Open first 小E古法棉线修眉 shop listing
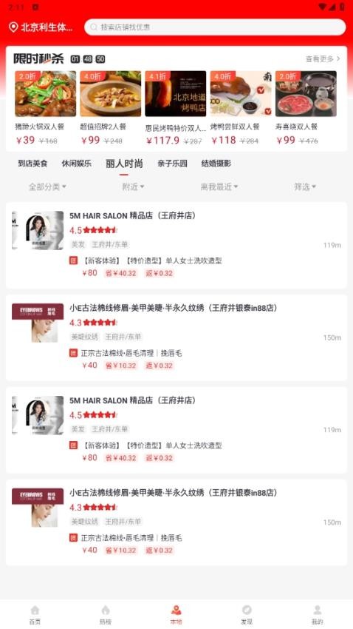Viewport: 353px width, 629px height. (x=176, y=337)
